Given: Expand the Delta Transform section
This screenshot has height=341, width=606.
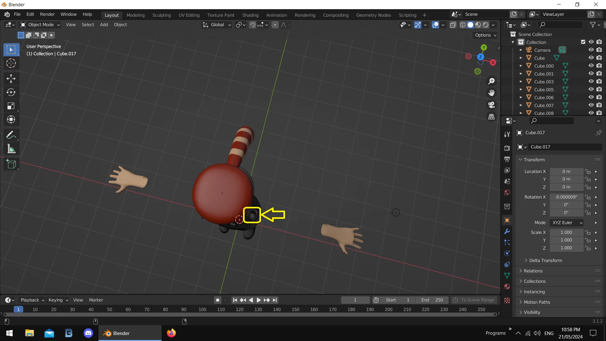Looking at the screenshot, I should (x=545, y=260).
